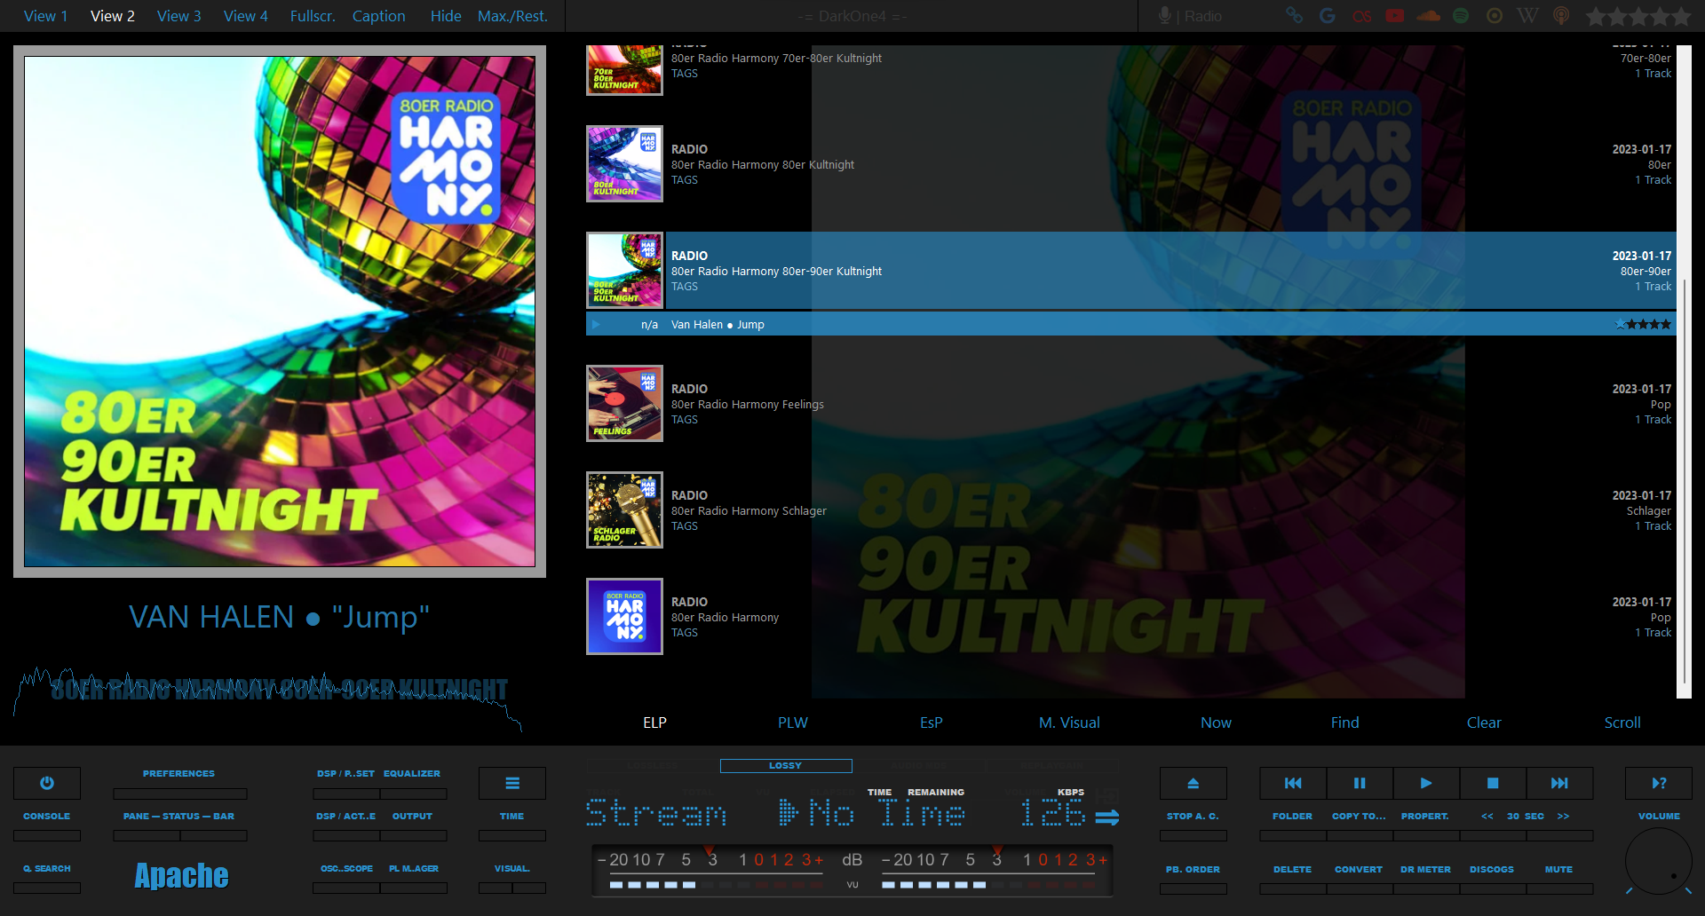Screen dimensions: 1705x916
Task: Click the link chain icon in the top bar
Action: tap(1294, 16)
